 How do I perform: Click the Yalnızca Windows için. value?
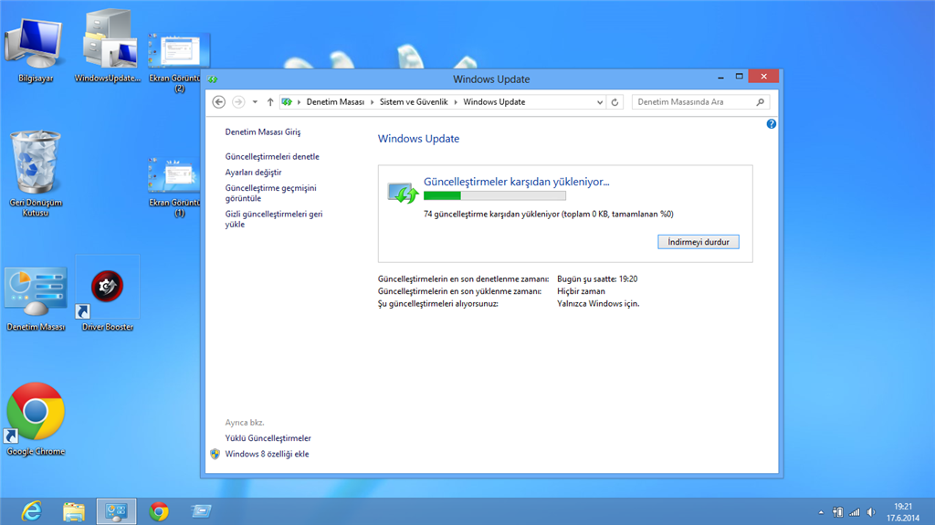tap(598, 303)
